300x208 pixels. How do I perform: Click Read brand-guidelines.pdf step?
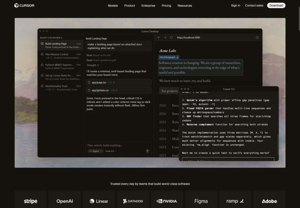pos(101,60)
